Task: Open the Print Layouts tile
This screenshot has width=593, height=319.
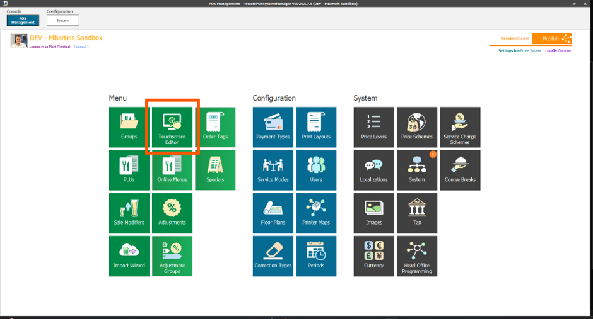Action: (316, 127)
